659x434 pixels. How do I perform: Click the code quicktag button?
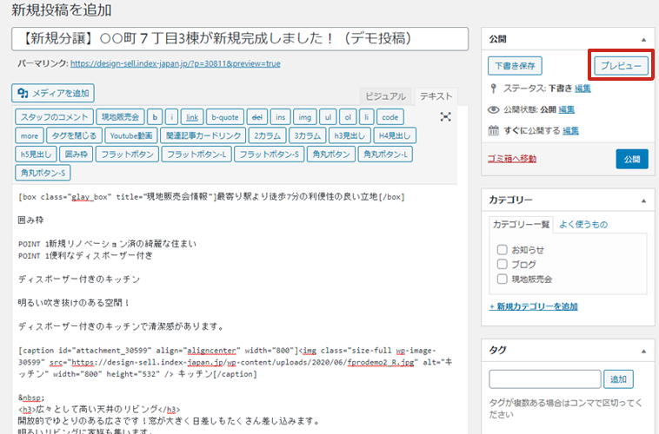click(390, 117)
